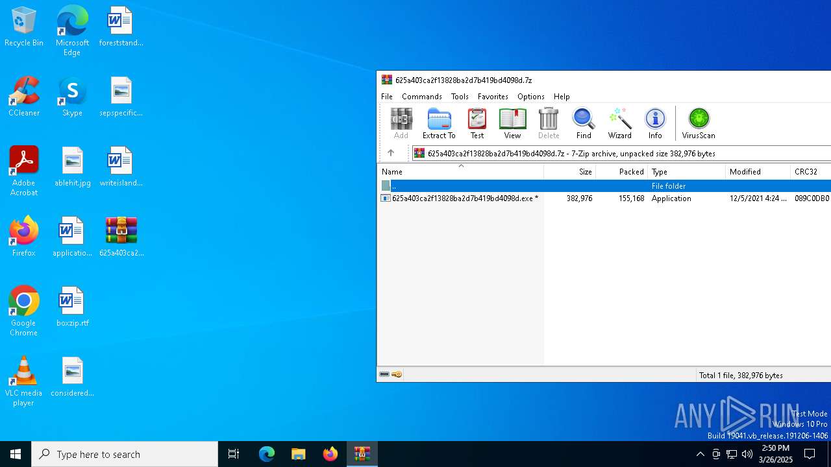Sort by Packed column header
The height and width of the screenshot is (467, 831).
point(622,172)
